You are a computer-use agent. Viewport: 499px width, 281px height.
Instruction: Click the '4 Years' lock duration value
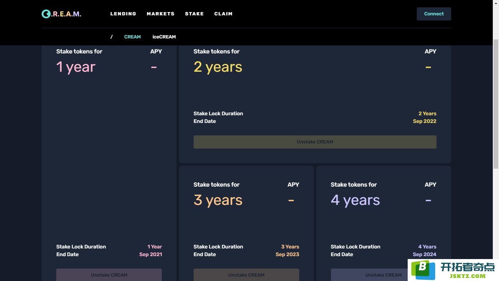[x=427, y=247]
